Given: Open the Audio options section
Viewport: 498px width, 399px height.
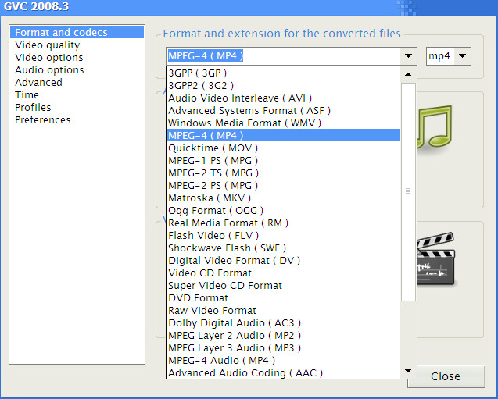Looking at the screenshot, I should coord(77,69).
